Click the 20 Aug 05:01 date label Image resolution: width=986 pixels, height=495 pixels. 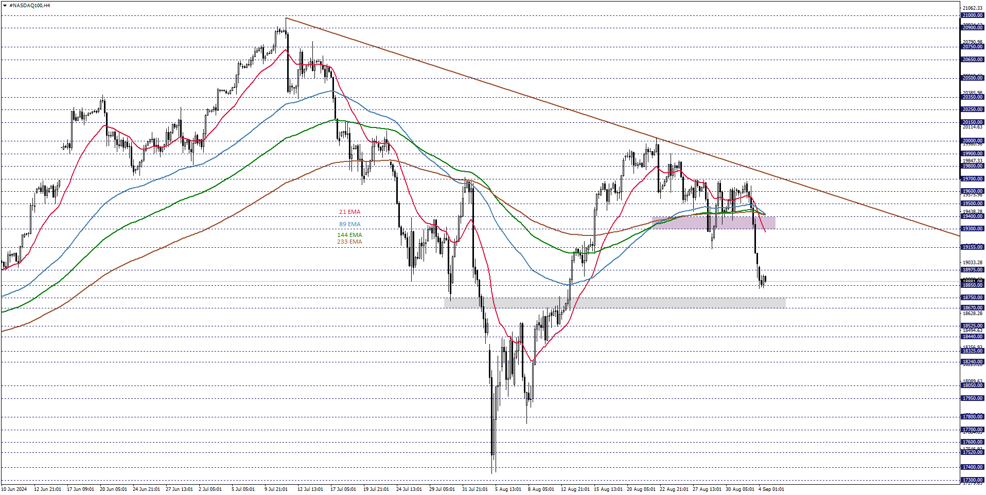click(x=641, y=489)
